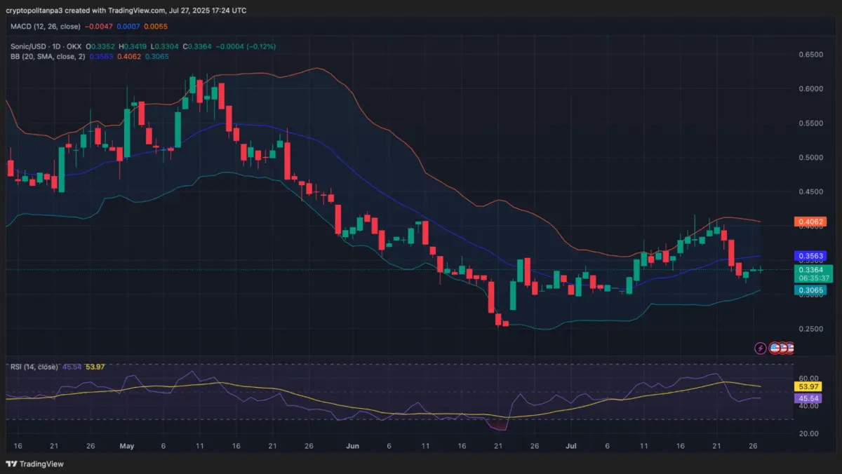Click the purple lightning bolt icon near chart bottom
The image size is (842, 474).
coord(760,348)
